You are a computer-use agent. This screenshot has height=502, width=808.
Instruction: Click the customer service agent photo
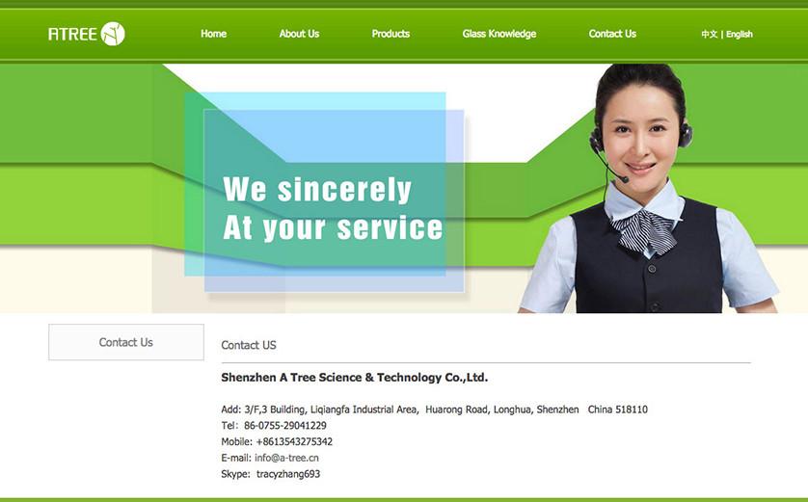coord(649,189)
